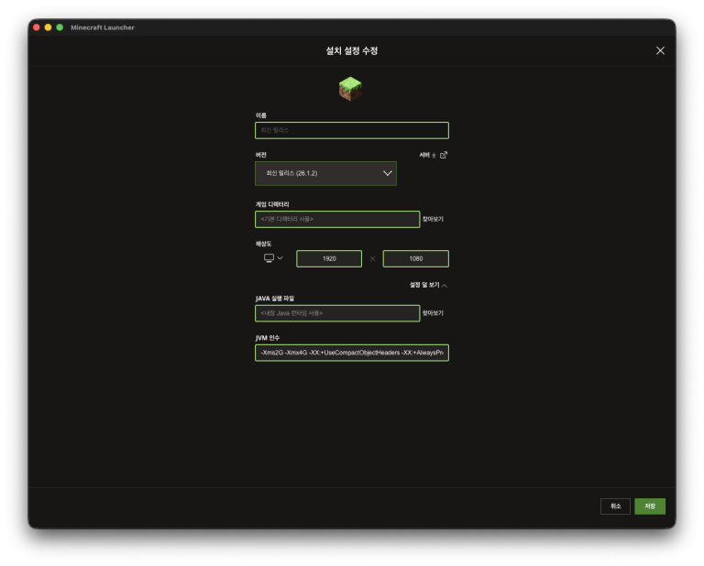Click the 취소 cancel button
The width and height of the screenshot is (704, 566).
point(615,506)
